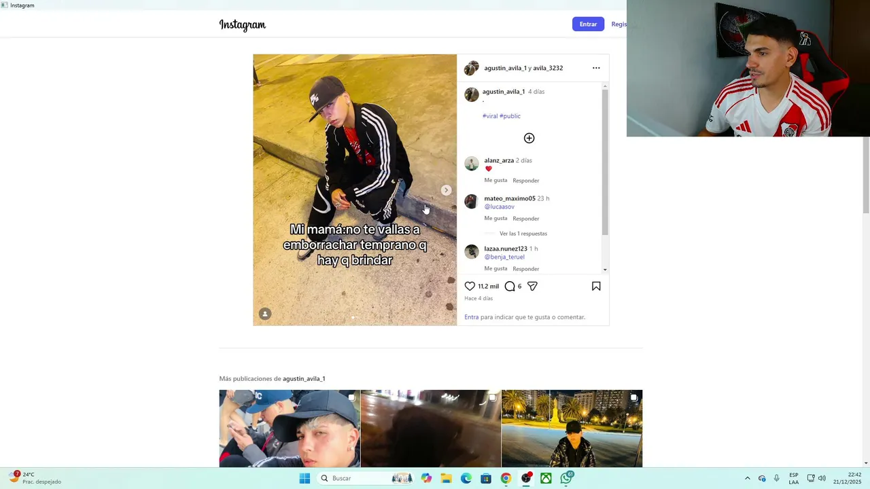Viewport: 870px width, 489px height.
Task: Load more comments with the plus icon
Action: point(529,139)
